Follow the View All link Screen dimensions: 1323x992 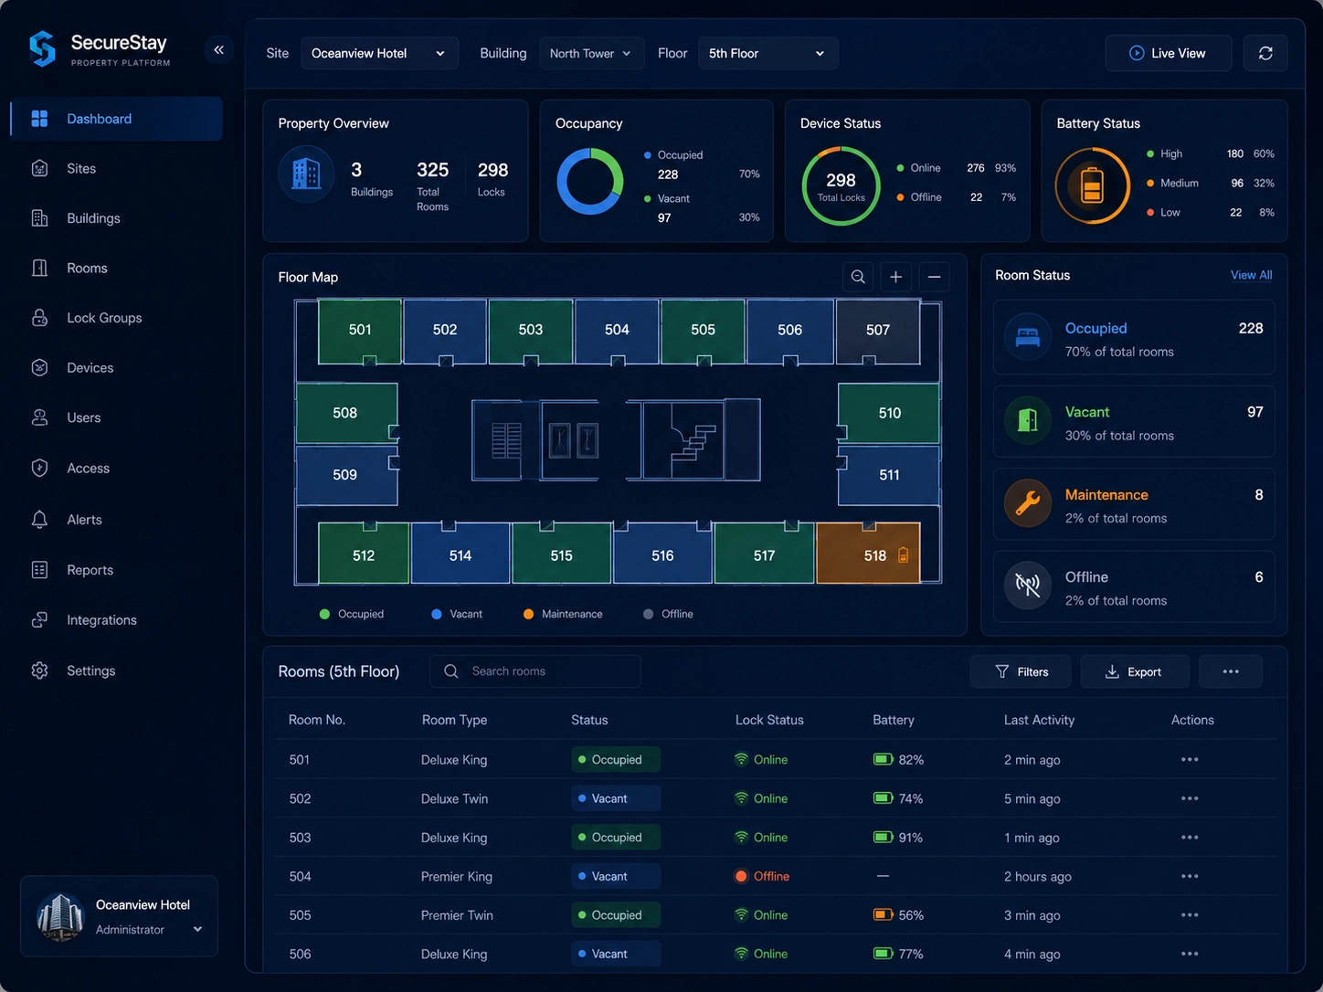[1251, 275]
